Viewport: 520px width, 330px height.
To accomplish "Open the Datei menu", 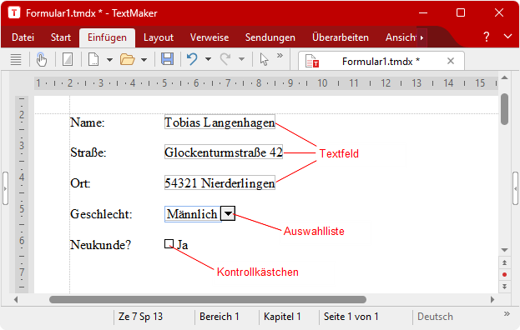I will click(x=23, y=37).
